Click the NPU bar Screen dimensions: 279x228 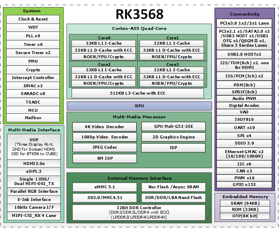[139, 106]
